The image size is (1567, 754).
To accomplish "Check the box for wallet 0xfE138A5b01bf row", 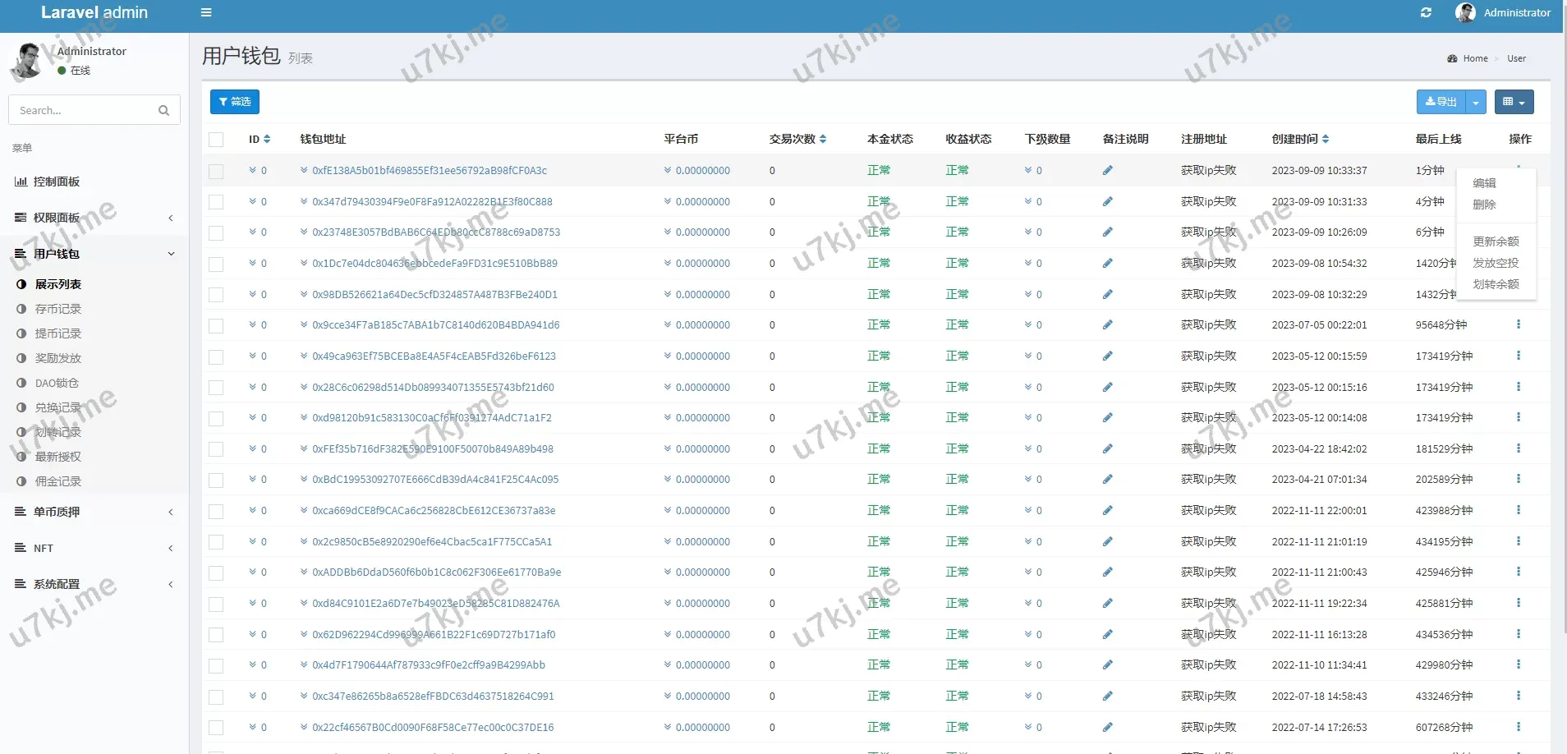I will (x=216, y=171).
